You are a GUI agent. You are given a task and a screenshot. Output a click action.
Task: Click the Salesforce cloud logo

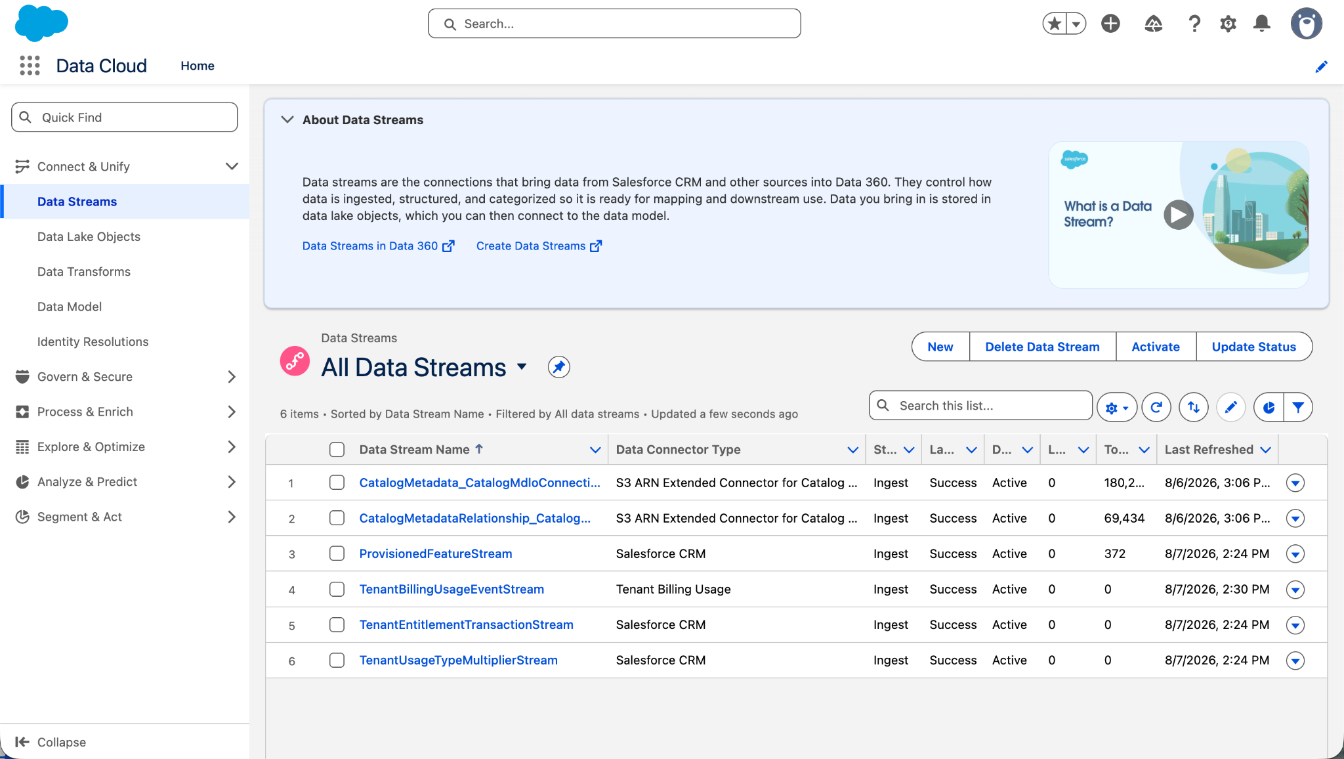point(41,23)
